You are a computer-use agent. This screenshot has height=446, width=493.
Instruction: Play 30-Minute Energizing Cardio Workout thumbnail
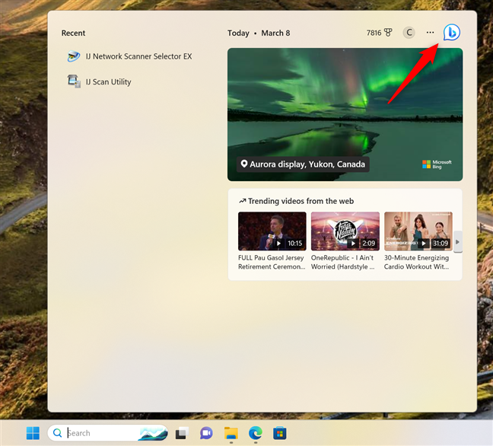coord(418,231)
